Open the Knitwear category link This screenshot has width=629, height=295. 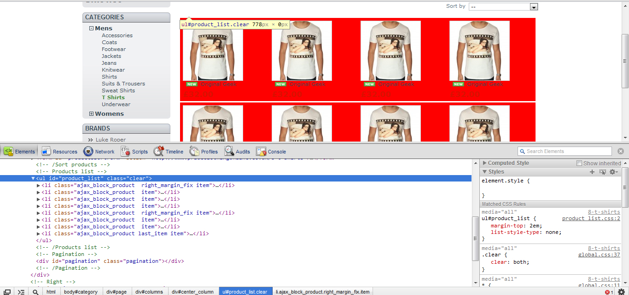(x=113, y=70)
